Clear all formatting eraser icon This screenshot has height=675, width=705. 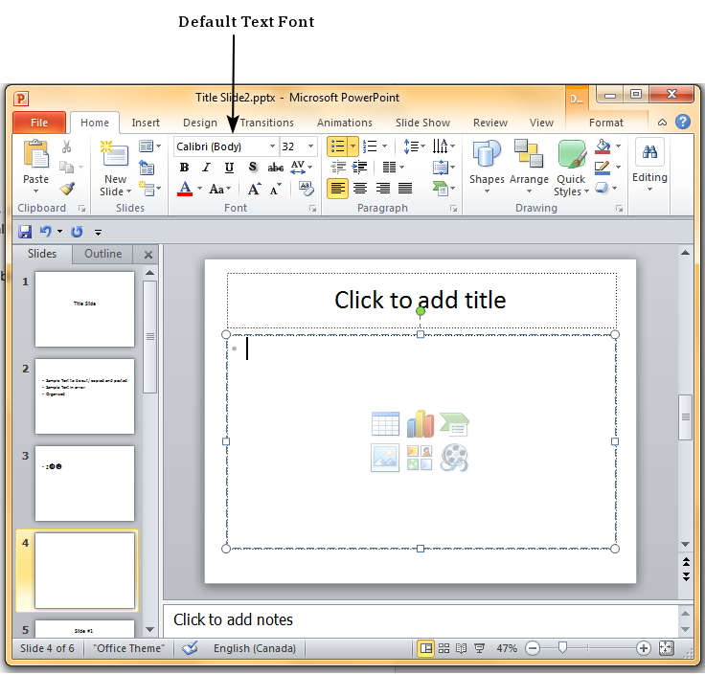point(307,189)
